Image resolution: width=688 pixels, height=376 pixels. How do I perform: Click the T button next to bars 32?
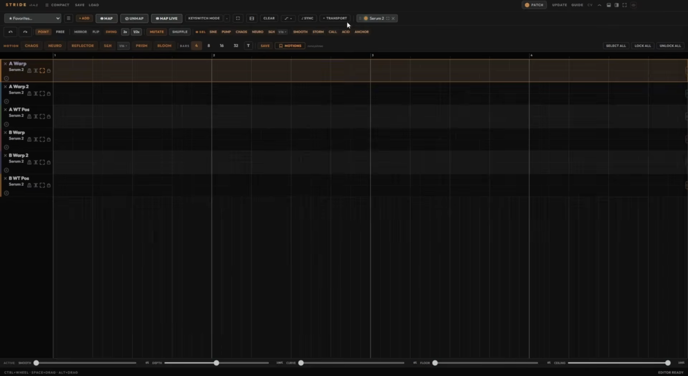click(x=248, y=46)
